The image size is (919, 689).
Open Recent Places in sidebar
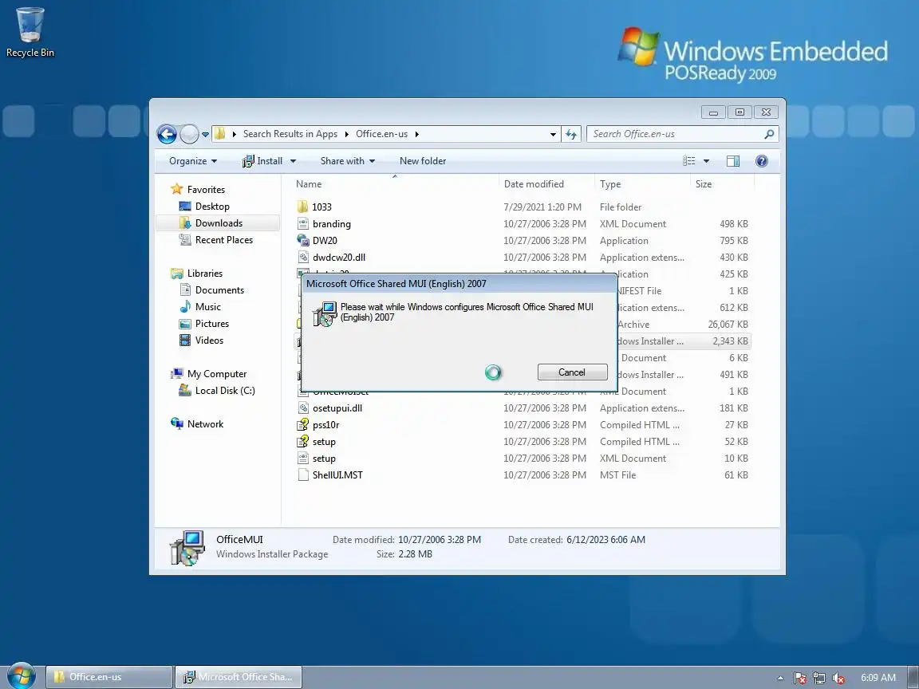pyautogui.click(x=224, y=239)
